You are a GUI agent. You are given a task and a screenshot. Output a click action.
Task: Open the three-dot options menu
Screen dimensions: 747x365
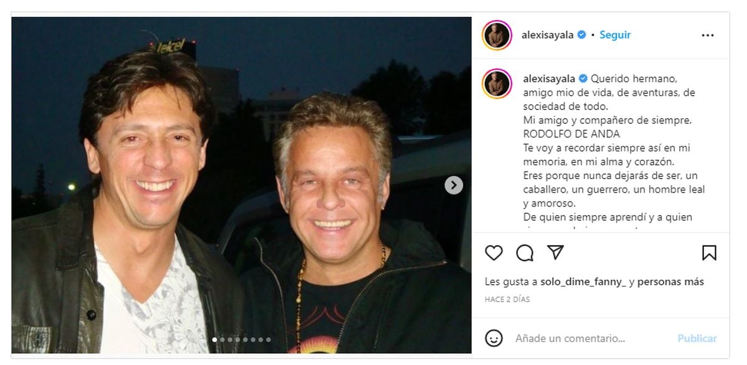click(707, 35)
